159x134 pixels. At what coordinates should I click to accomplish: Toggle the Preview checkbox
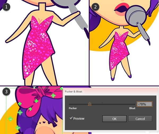[71, 118]
